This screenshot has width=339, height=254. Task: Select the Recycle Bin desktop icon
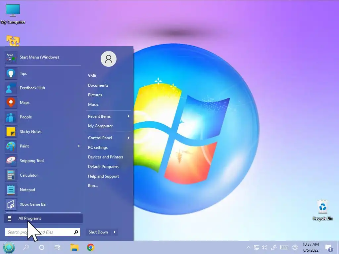point(322,210)
